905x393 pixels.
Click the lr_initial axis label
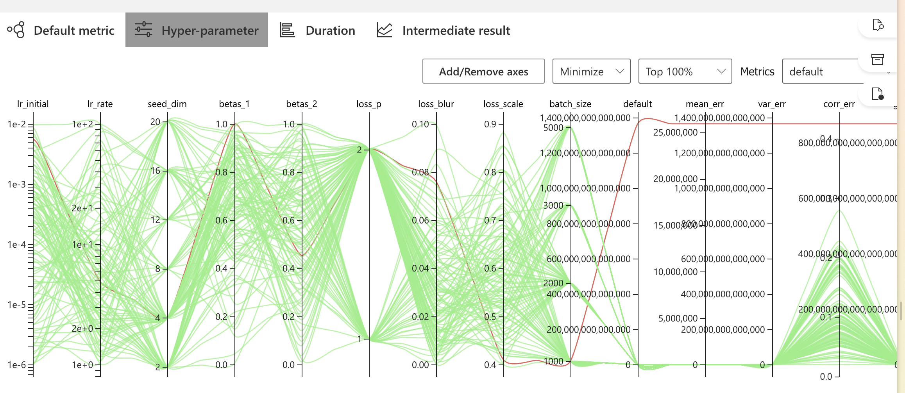(33, 104)
